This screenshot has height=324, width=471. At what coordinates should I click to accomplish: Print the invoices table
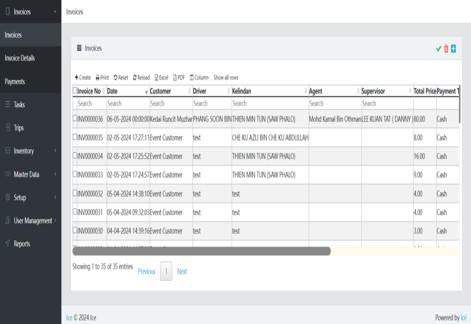click(102, 78)
